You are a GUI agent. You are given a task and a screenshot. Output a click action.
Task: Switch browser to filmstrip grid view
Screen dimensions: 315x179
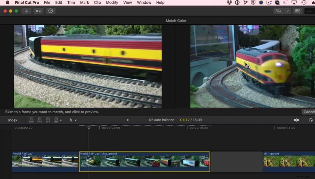click(x=298, y=11)
